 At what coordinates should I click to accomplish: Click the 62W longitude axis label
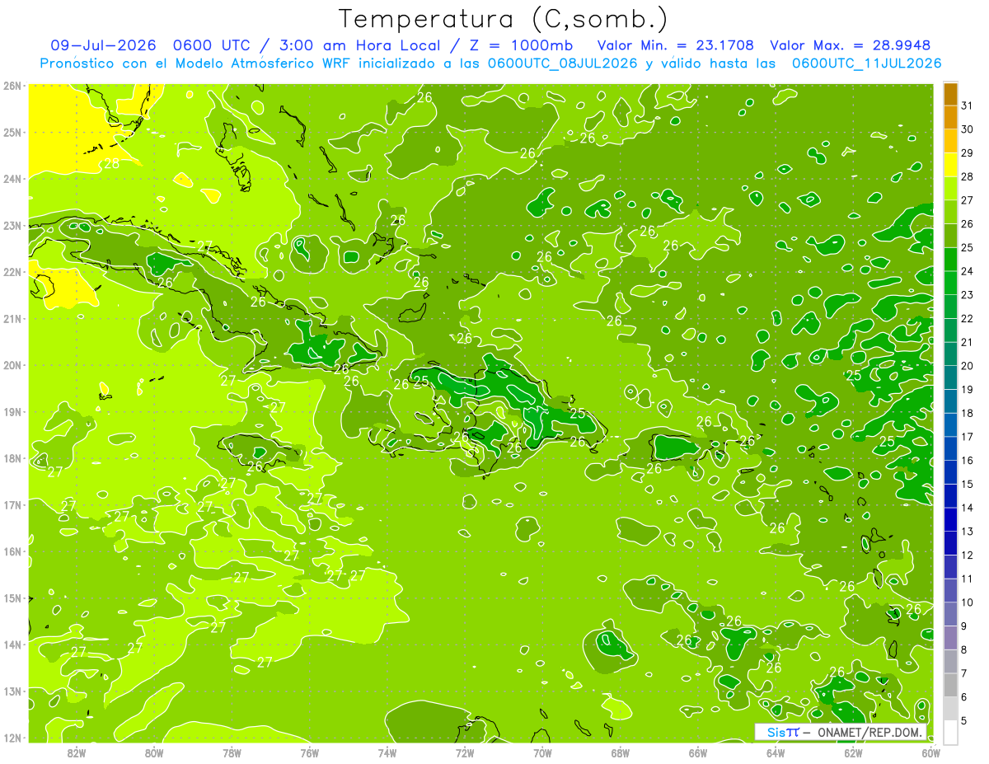853,752
